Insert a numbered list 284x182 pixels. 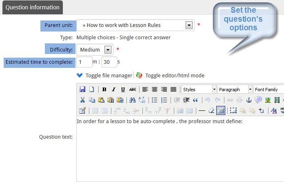pyautogui.click(x=164, y=100)
